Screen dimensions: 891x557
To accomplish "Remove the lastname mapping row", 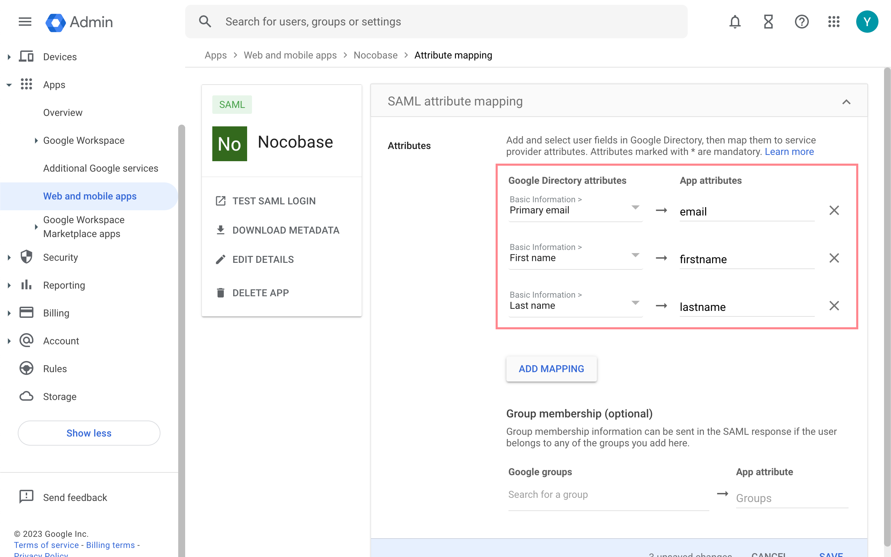I will coord(834,306).
